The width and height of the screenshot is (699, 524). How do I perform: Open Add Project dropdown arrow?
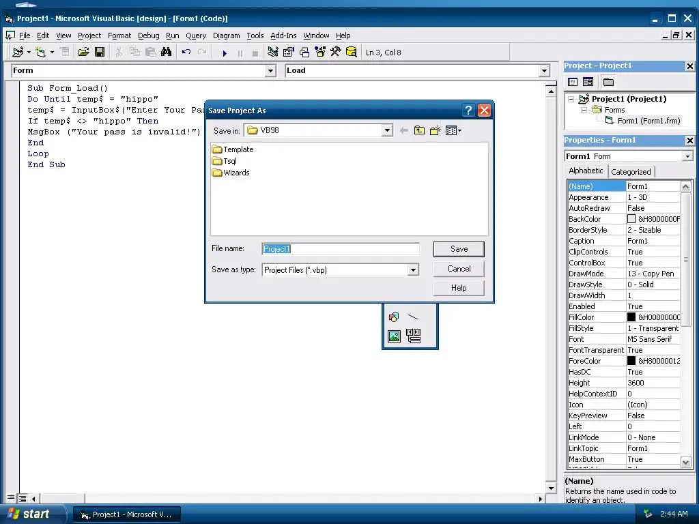[29, 52]
